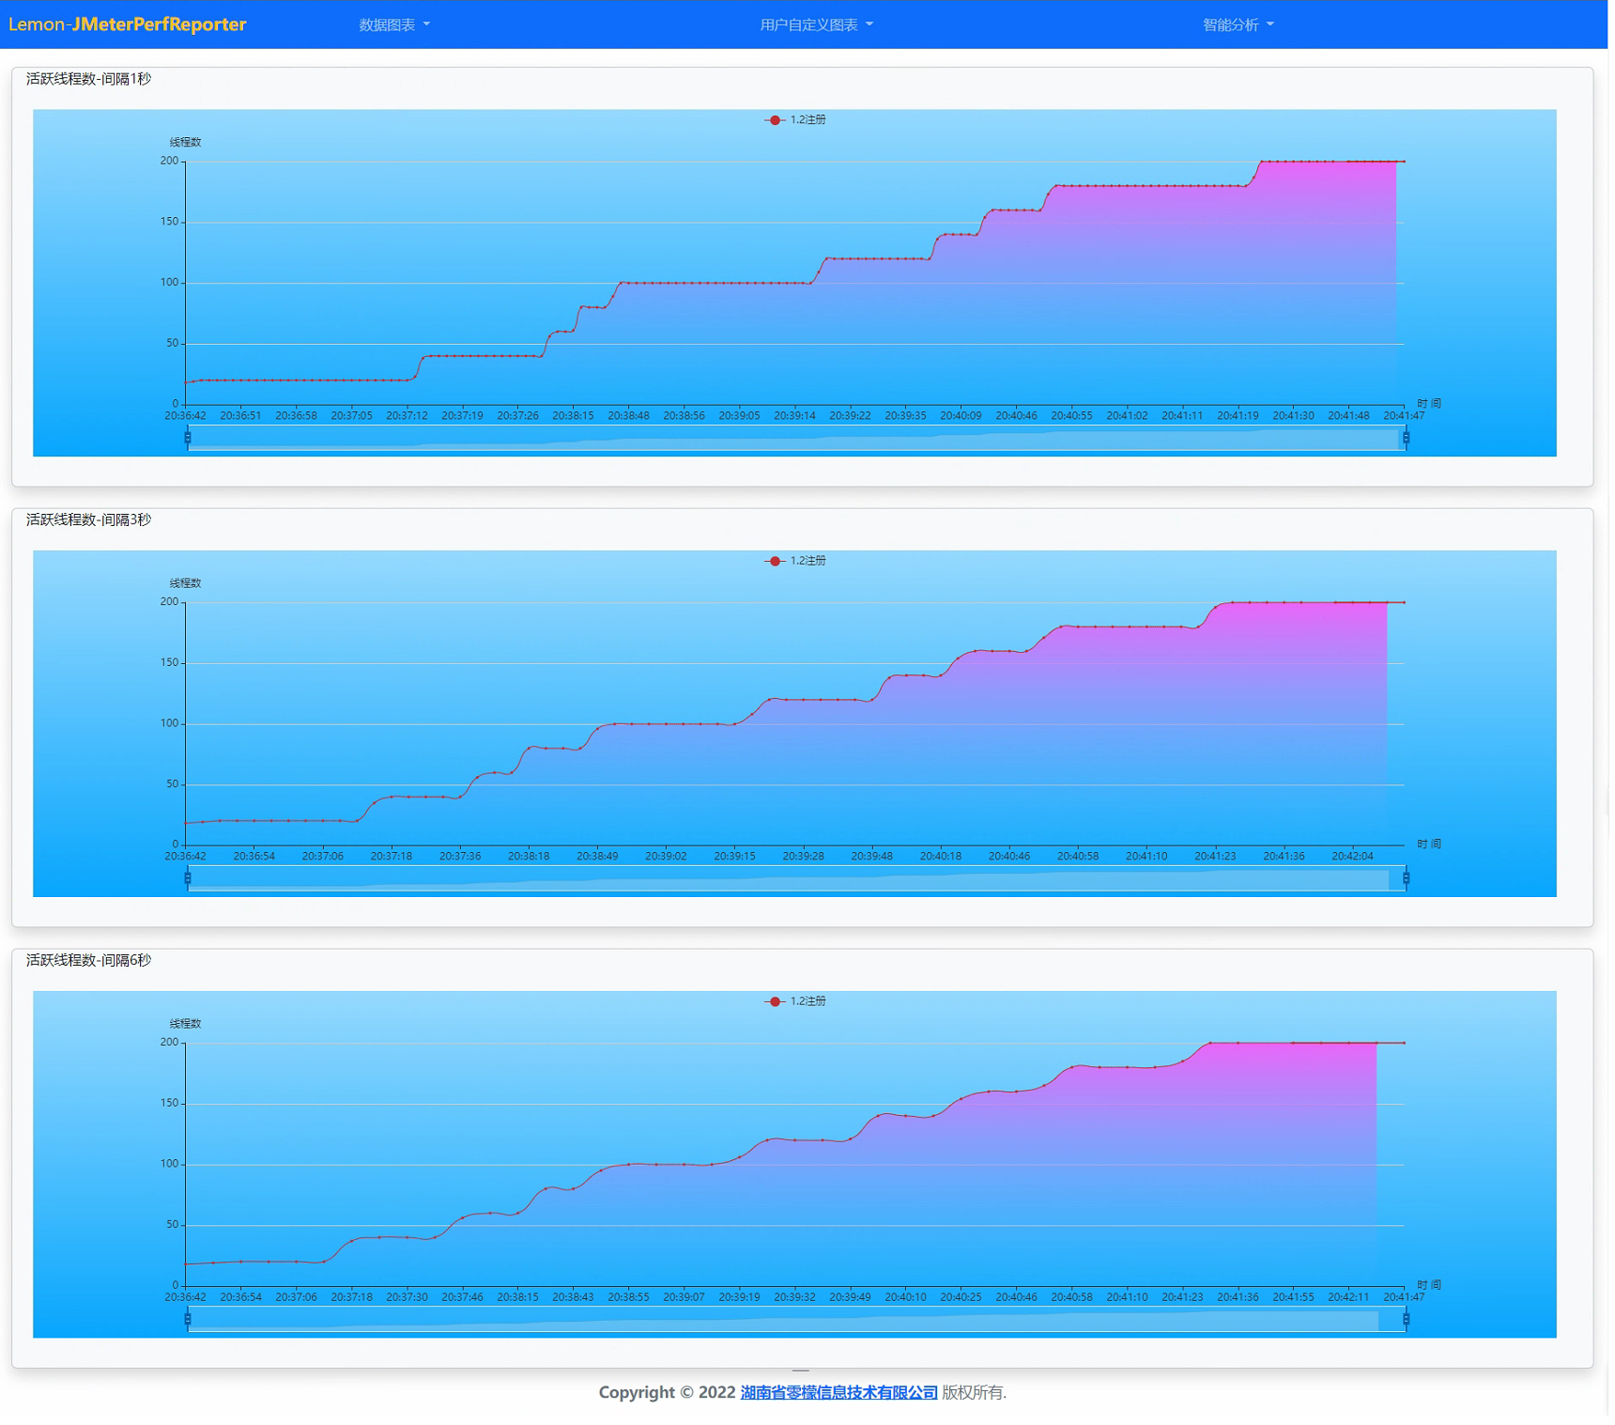Click the zoom slider track in the 间隔1秒 chart
1615x1425 pixels.
click(x=796, y=439)
